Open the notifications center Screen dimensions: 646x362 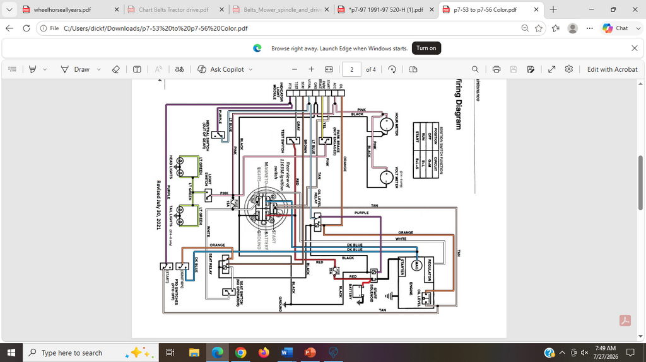(x=630, y=353)
